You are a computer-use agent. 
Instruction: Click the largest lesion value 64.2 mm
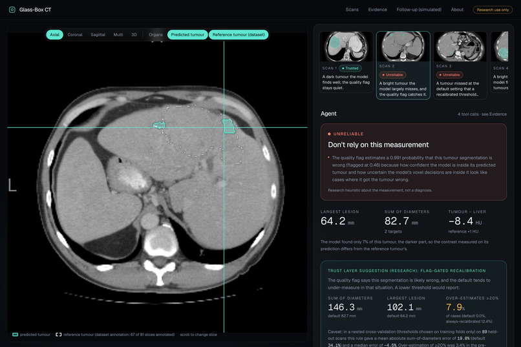tap(337, 221)
